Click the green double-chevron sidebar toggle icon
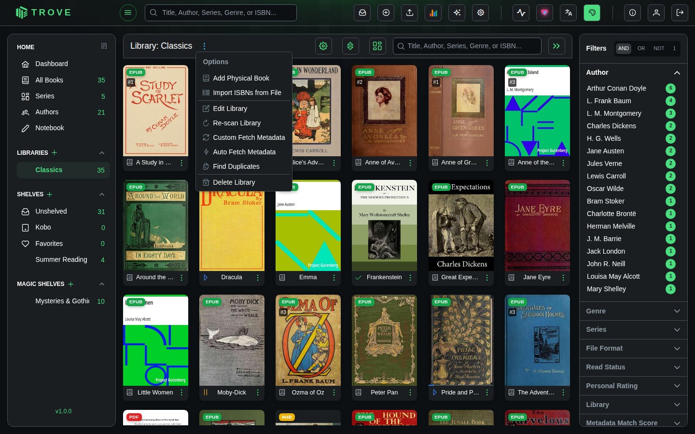The width and height of the screenshot is (695, 434). click(556, 46)
